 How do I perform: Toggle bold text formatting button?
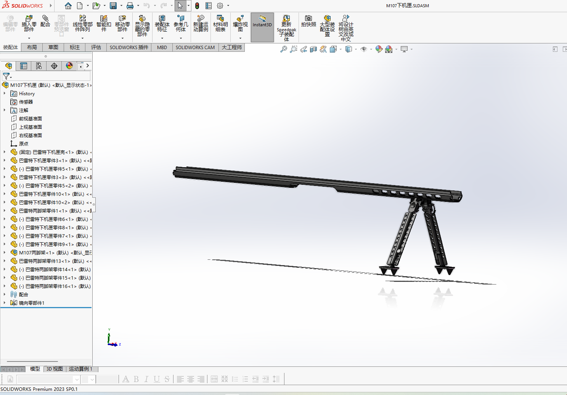tap(136, 379)
